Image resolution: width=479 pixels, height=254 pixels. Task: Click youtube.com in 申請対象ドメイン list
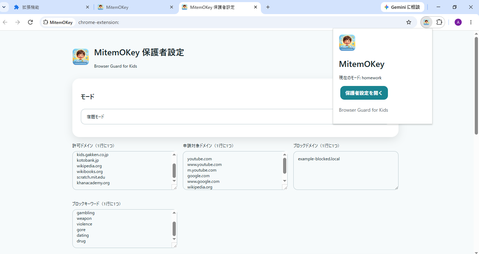pyautogui.click(x=199, y=159)
